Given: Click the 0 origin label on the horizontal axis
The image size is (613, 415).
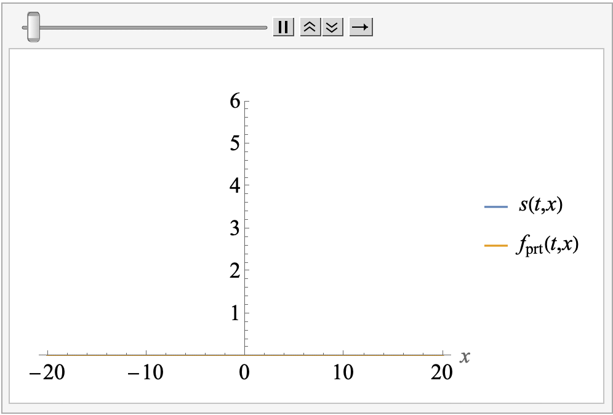Looking at the screenshot, I should 245,373.
